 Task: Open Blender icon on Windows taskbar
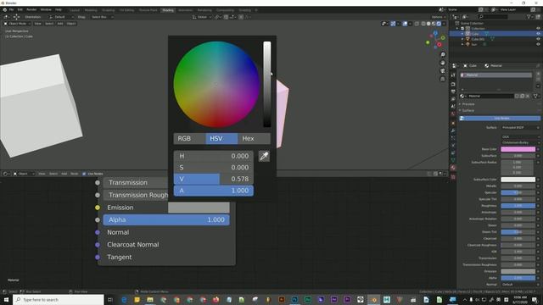[x=373, y=299]
